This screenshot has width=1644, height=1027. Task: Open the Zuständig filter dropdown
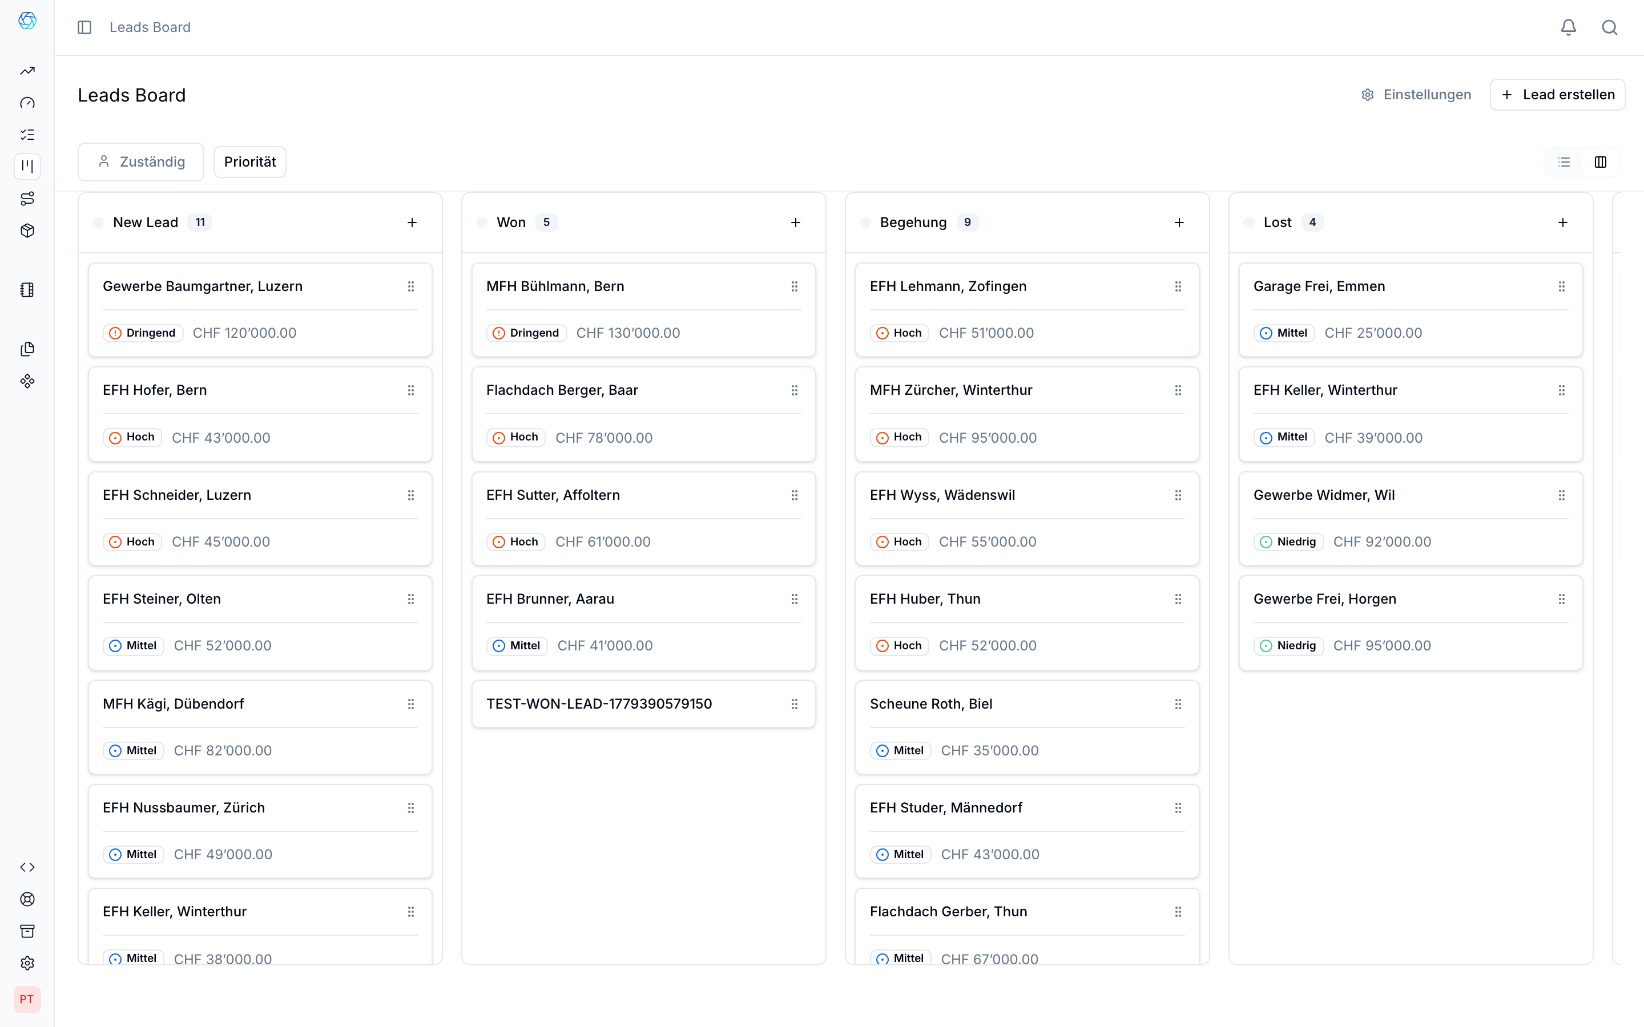[140, 161]
